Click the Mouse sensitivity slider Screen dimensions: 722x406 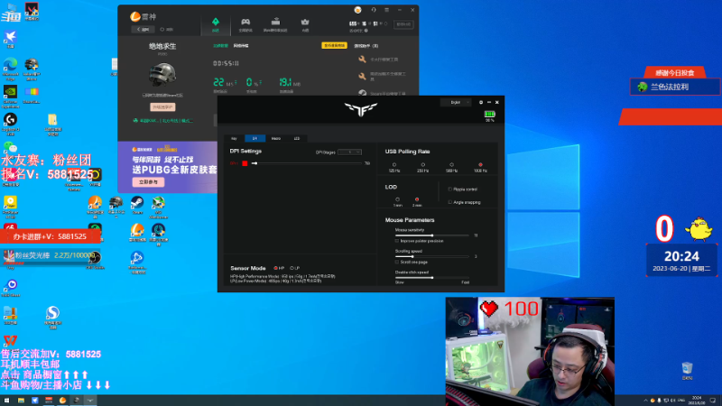[x=432, y=235]
